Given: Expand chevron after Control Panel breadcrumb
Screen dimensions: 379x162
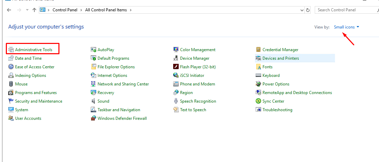Looking at the screenshot, I should pyautogui.click(x=81, y=10).
